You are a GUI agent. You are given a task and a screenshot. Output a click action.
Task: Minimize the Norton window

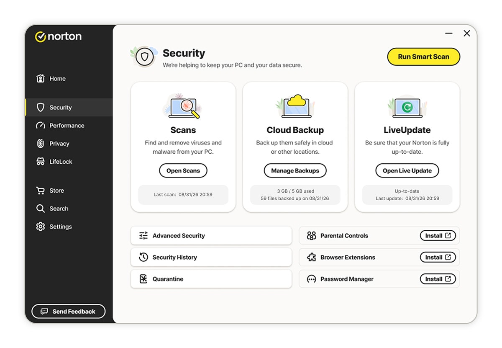pos(449,33)
